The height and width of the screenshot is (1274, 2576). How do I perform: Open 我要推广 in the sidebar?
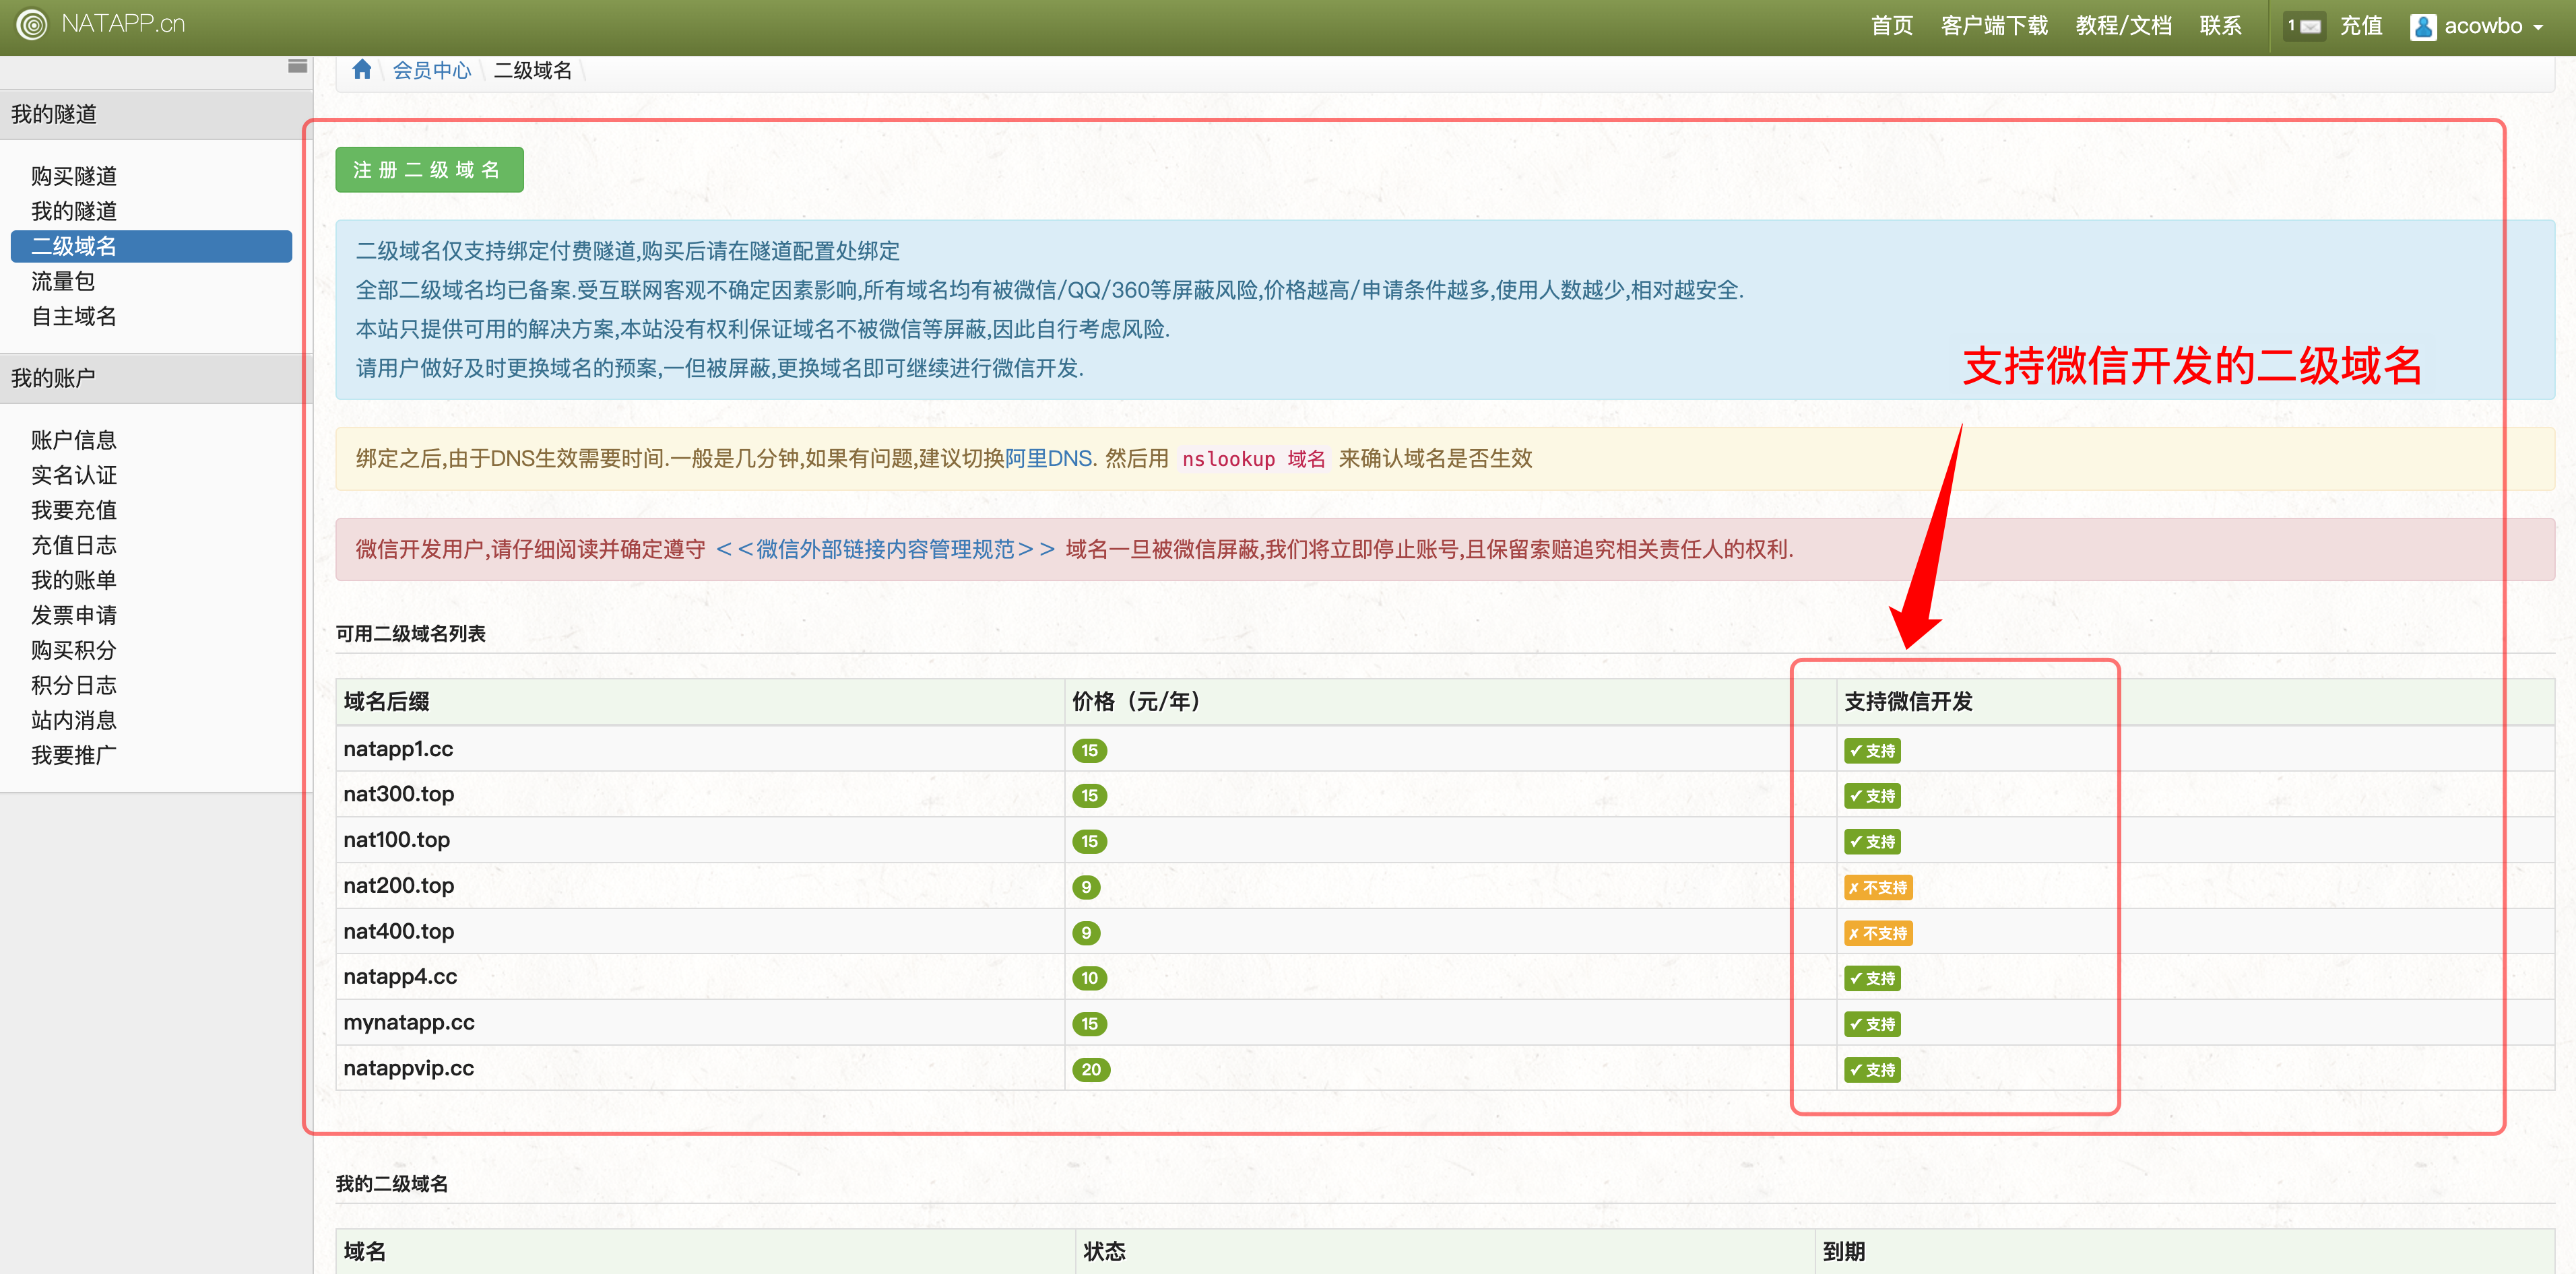tap(74, 754)
